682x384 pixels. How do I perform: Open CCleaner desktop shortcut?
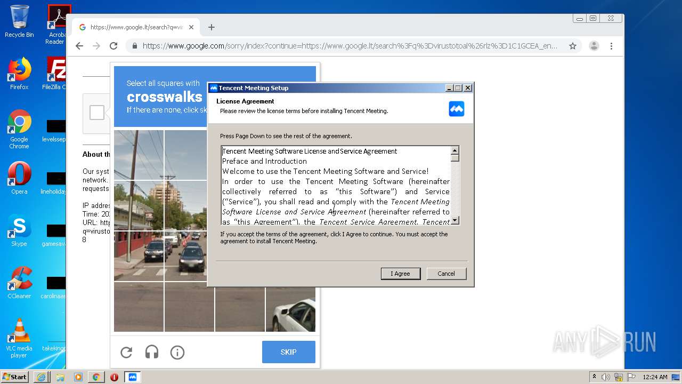tap(19, 283)
